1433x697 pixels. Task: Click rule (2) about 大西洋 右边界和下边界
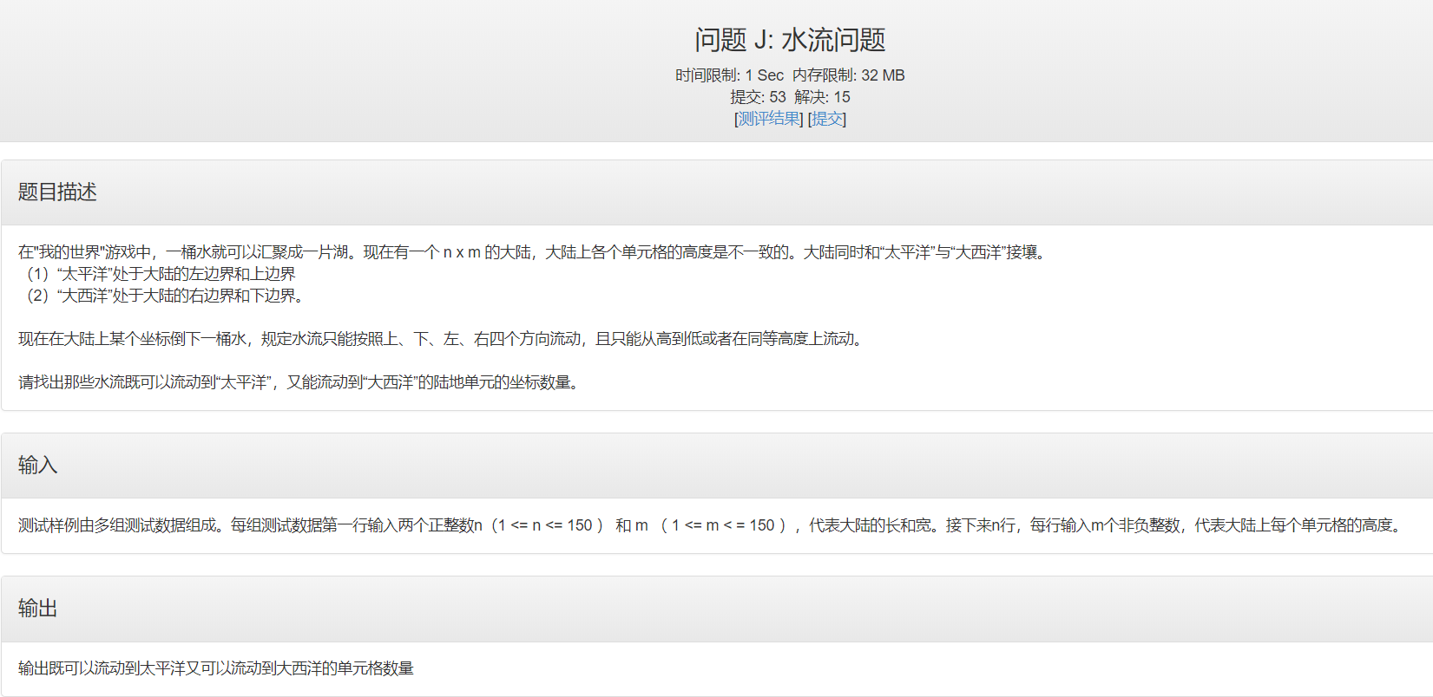tap(162, 296)
